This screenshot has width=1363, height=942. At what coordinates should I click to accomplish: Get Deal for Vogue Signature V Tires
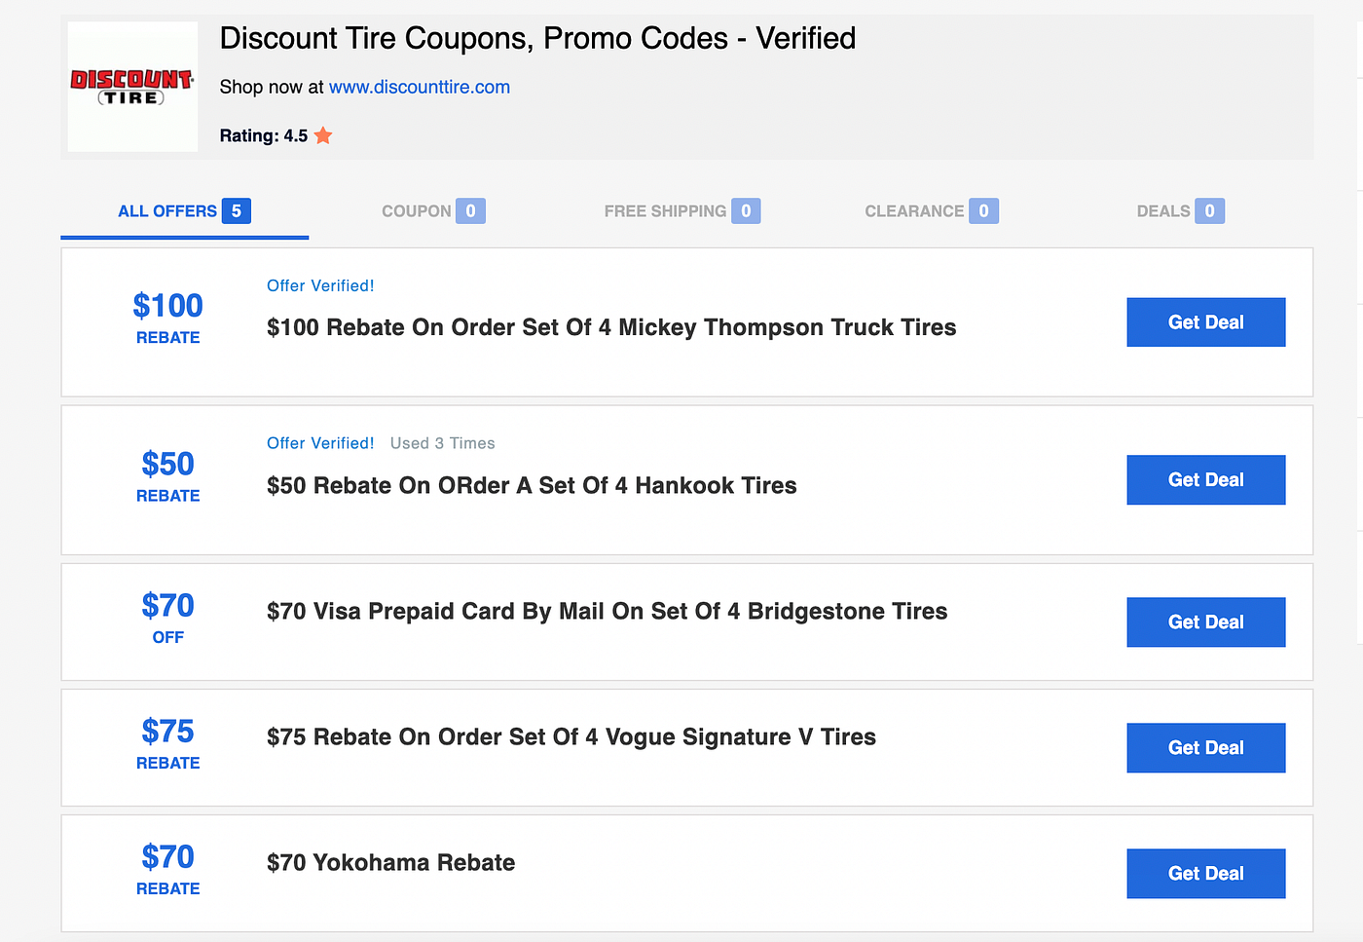coord(1206,748)
